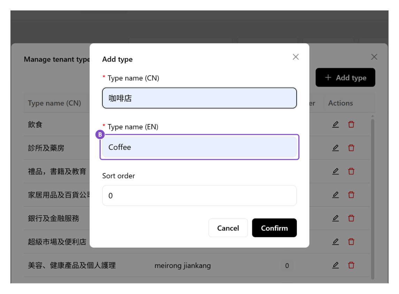The width and height of the screenshot is (399, 294).
Task: Close the Manage tenant type panel
Action: coord(374,57)
